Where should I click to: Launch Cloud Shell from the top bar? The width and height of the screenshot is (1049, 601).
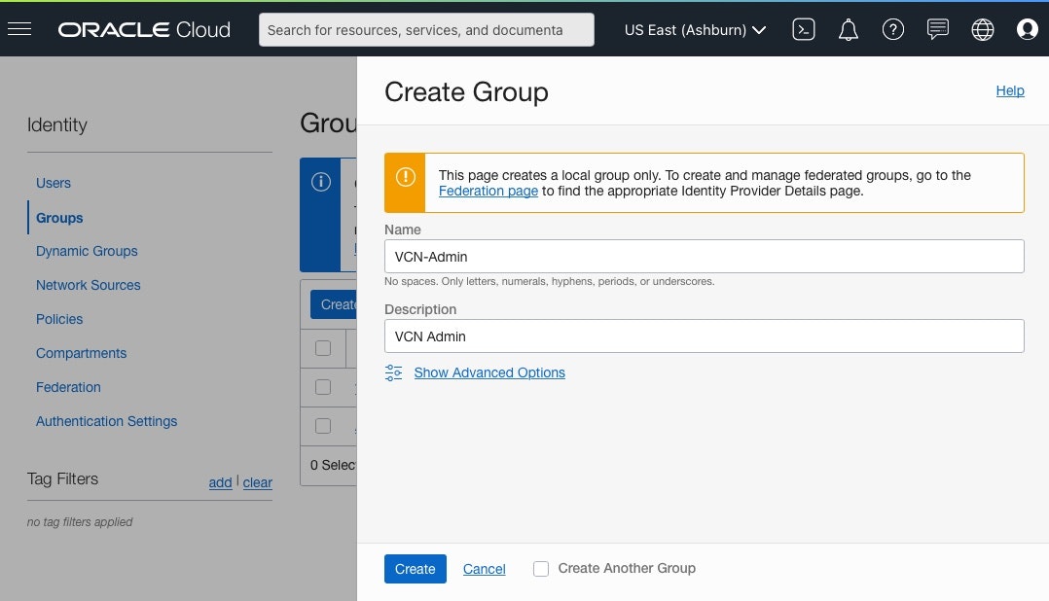[x=804, y=29]
